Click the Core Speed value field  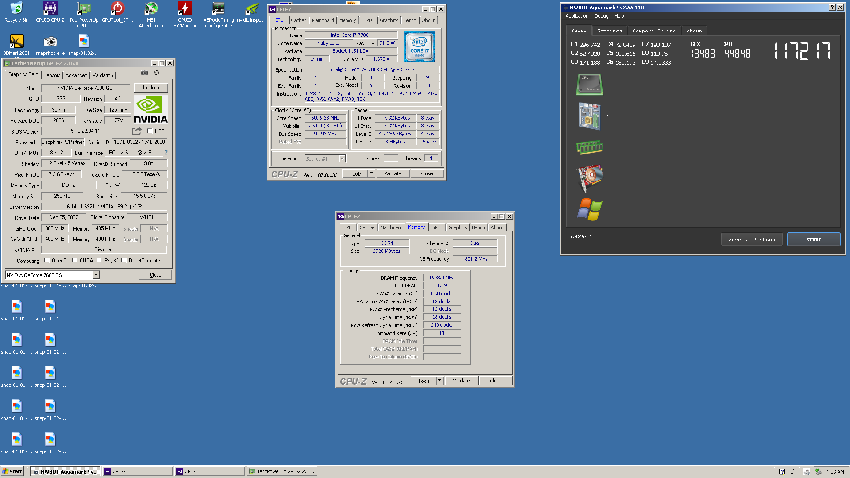coord(325,118)
